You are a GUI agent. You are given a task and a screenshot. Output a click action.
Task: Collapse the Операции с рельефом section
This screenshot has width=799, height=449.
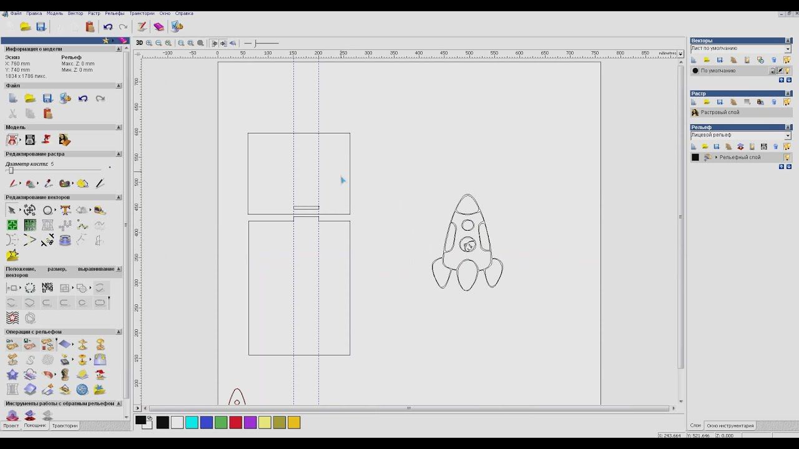coord(119,332)
